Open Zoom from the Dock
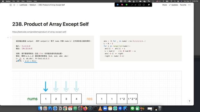Viewport: 200px width, 112px height. tap(105, 108)
